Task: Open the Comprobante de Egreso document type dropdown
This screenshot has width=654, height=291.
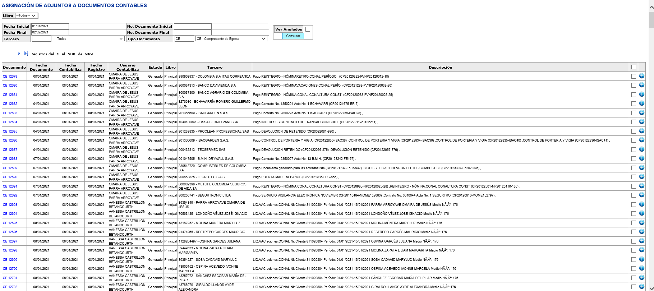Action: pos(231,39)
